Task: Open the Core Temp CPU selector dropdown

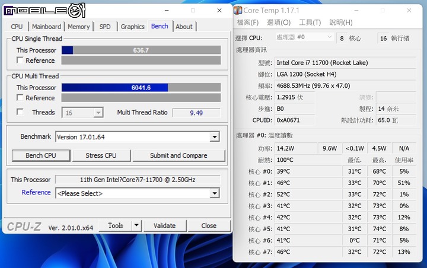Action: tap(304, 37)
